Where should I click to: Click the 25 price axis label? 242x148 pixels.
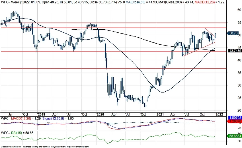pos(239,98)
